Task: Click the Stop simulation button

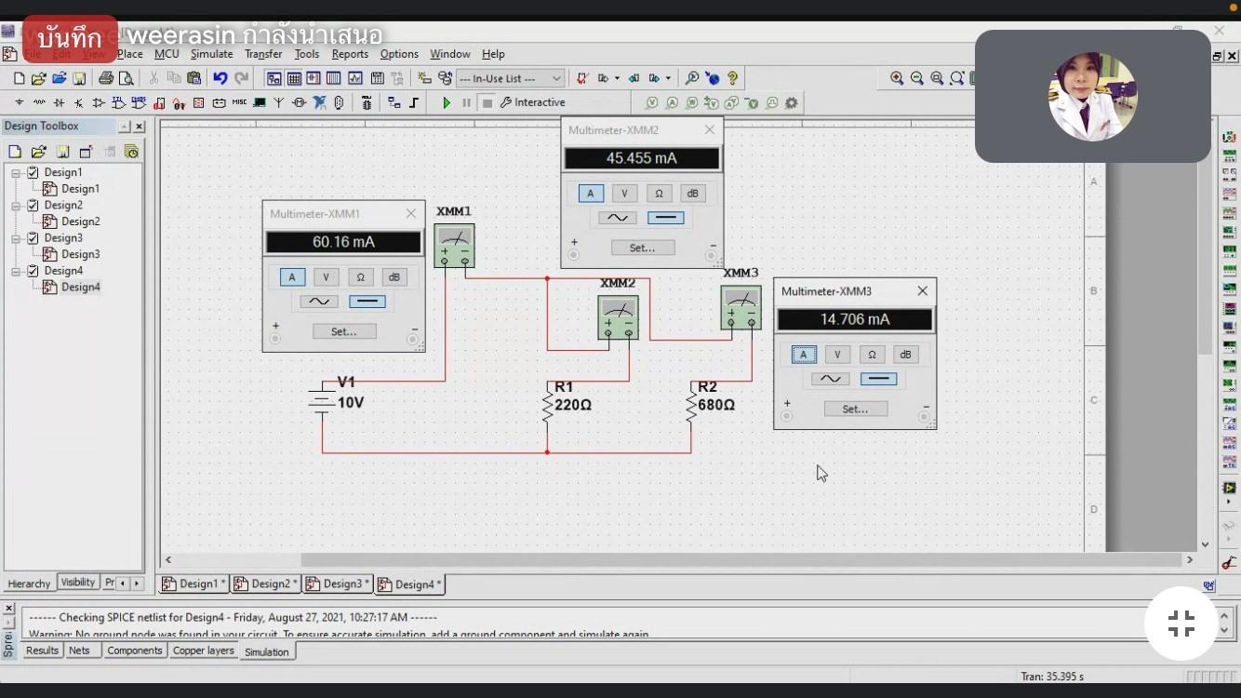Action: pos(487,102)
